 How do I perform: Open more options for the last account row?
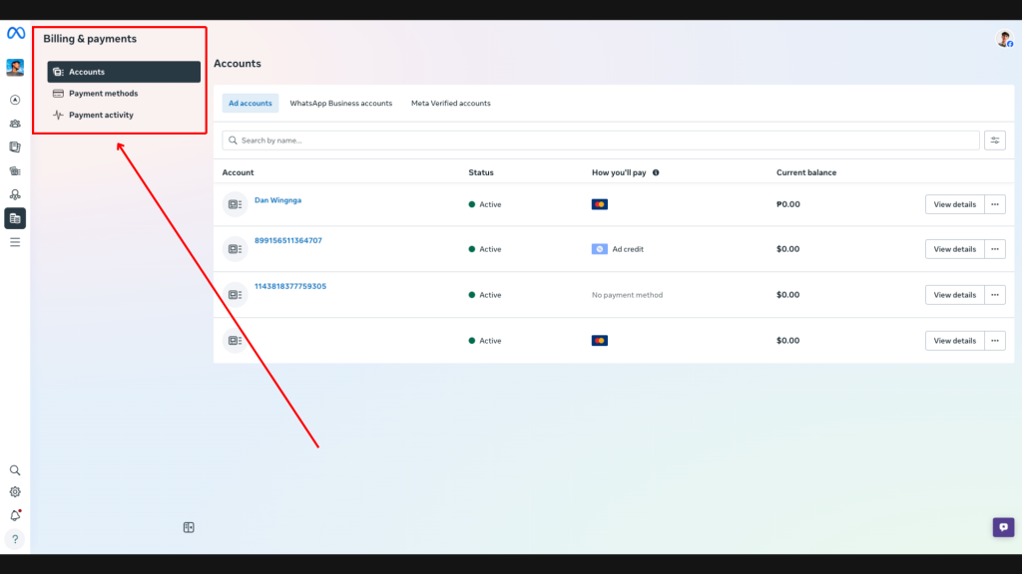point(995,341)
